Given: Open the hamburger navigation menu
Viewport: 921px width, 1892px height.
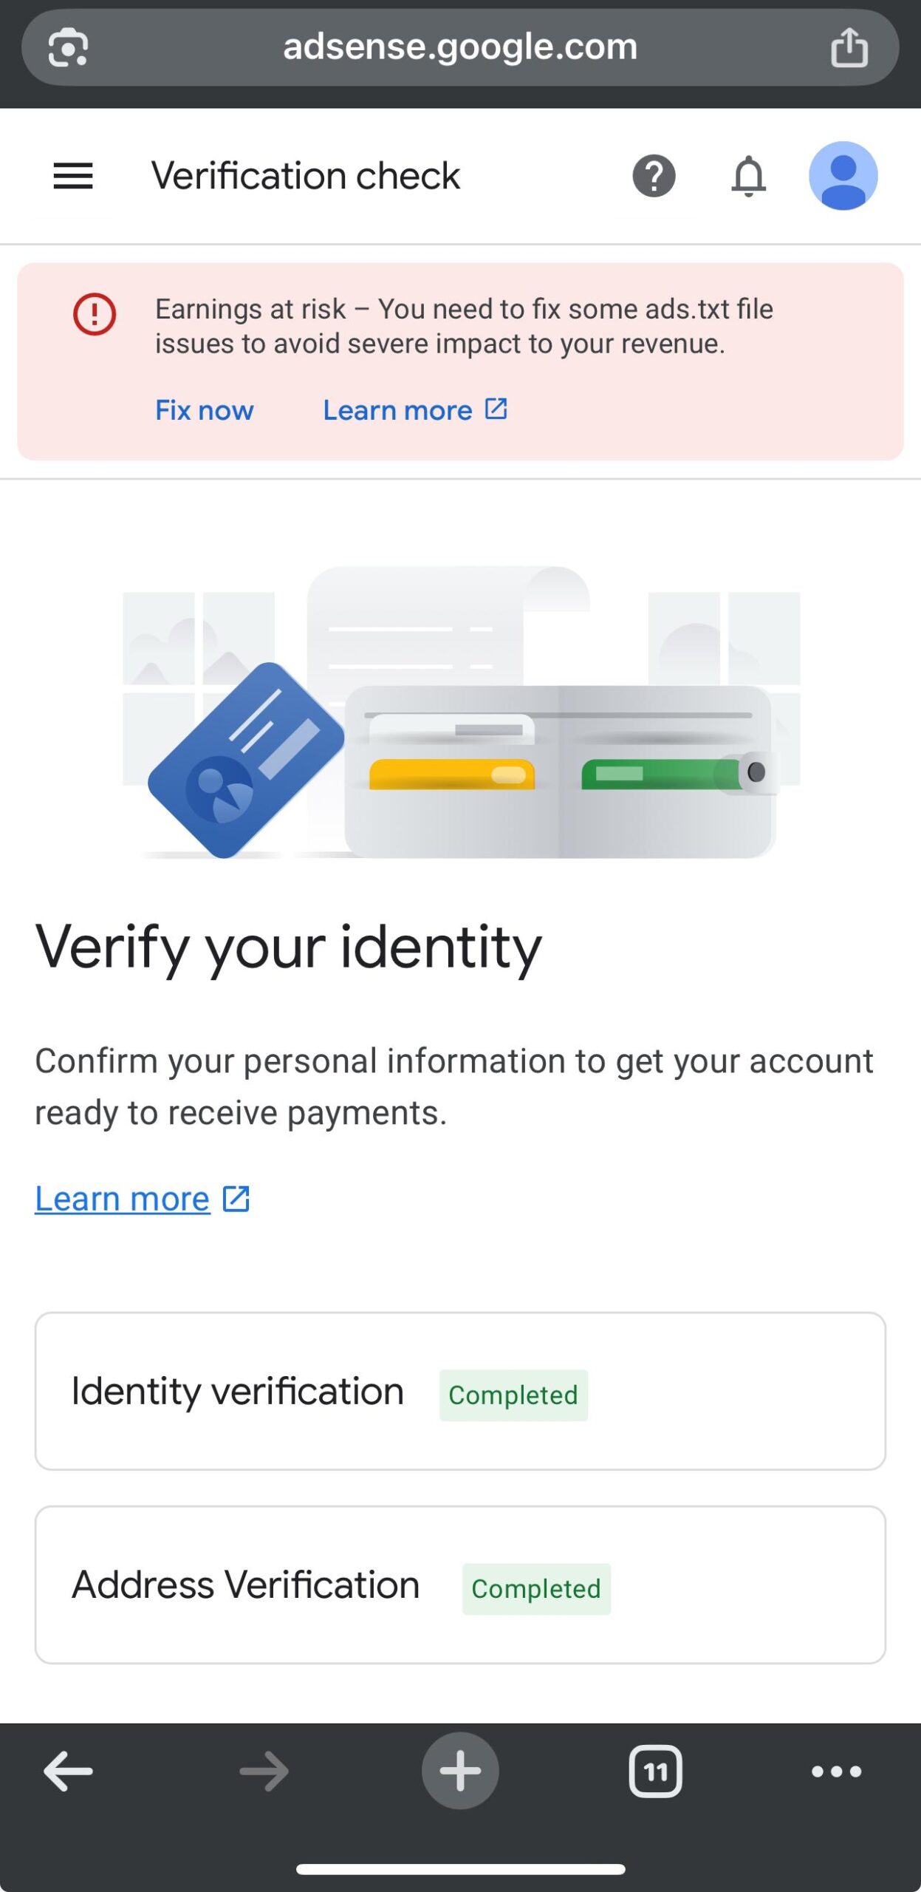Looking at the screenshot, I should (73, 176).
